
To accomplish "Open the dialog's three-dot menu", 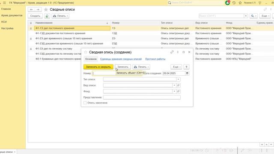I will coord(178,52).
